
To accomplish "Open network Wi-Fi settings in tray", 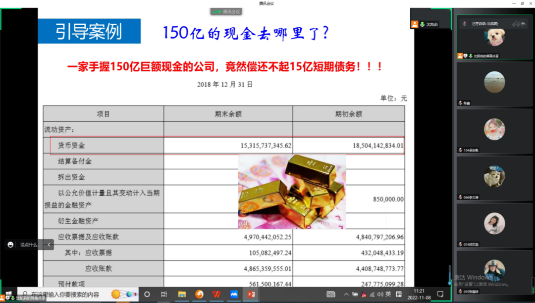I will coord(372,294).
